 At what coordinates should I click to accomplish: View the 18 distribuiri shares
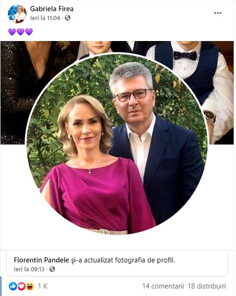click(207, 286)
